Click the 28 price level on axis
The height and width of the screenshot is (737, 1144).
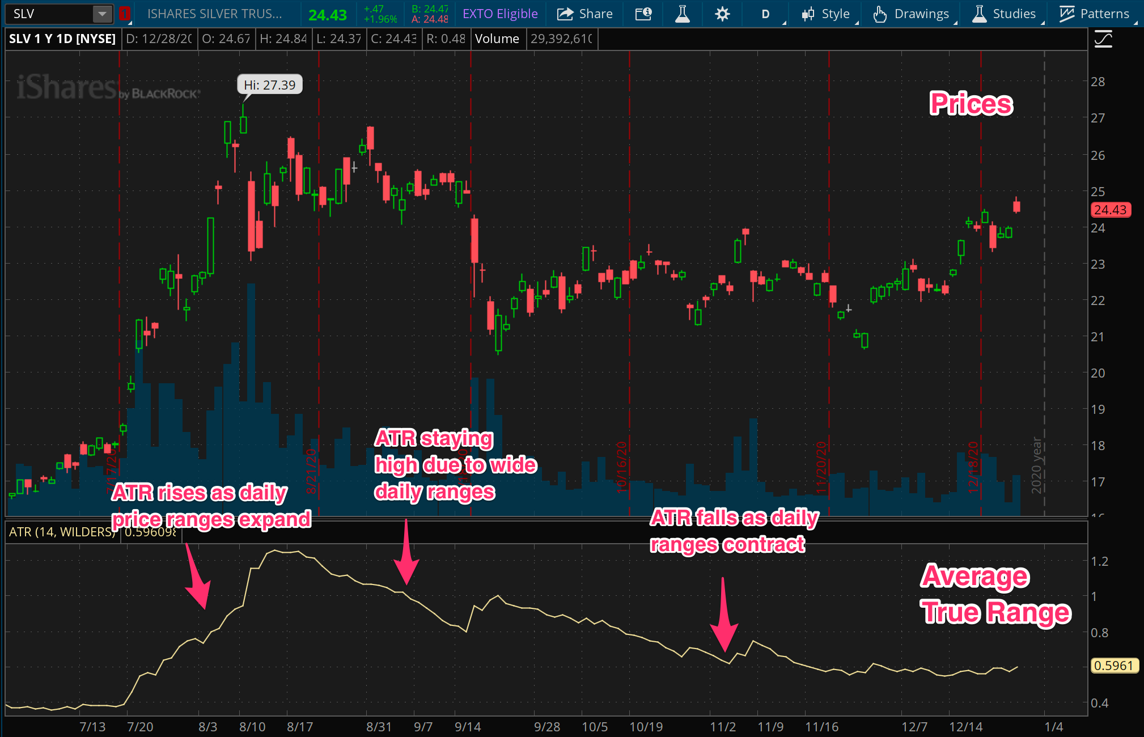tap(1098, 82)
